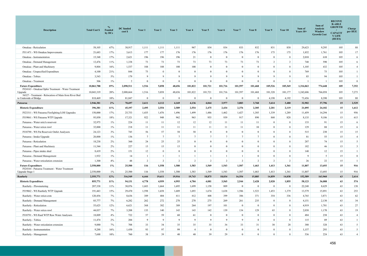The width and height of the screenshot is (367, 256).
Task: Click the % Funded by DCs header
Action: (109, 30)
